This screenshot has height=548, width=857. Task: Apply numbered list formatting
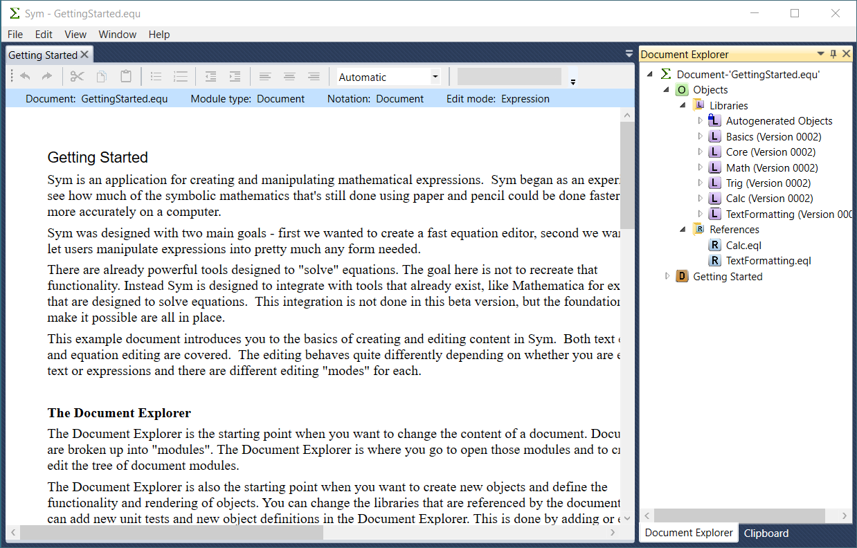180,77
